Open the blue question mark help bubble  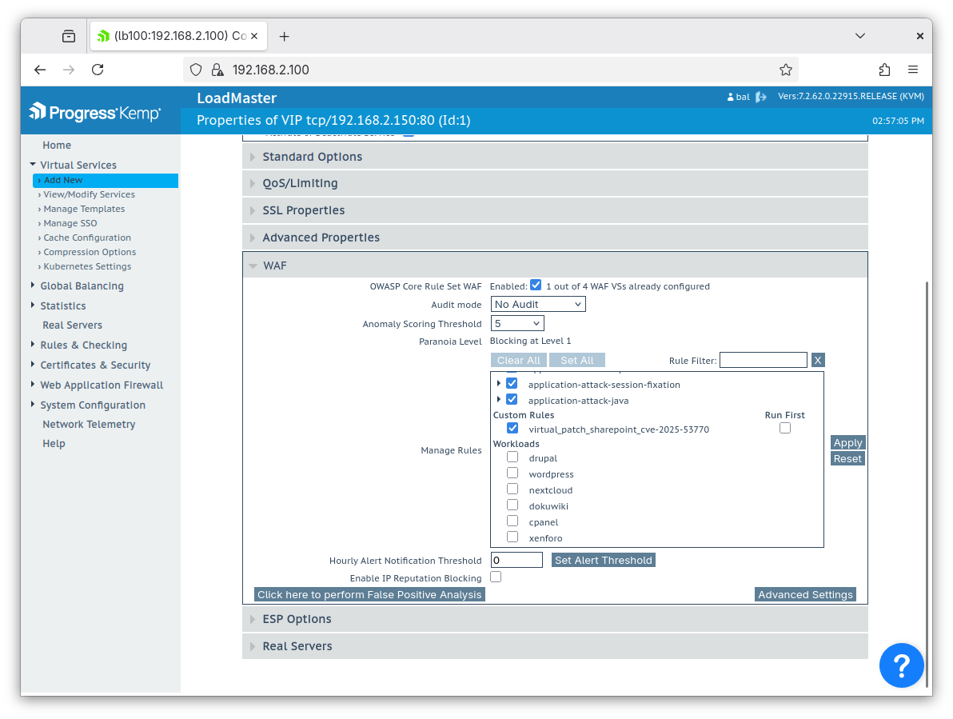click(x=901, y=665)
